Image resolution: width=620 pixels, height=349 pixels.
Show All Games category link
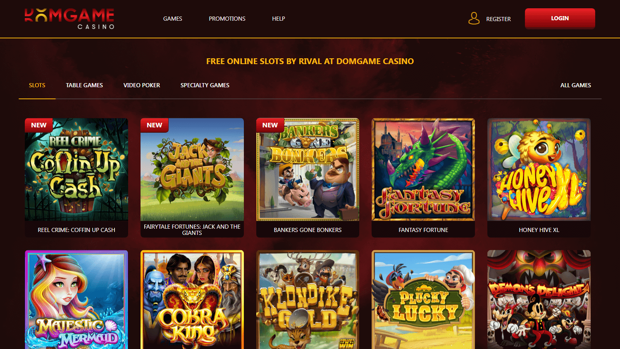tap(576, 85)
